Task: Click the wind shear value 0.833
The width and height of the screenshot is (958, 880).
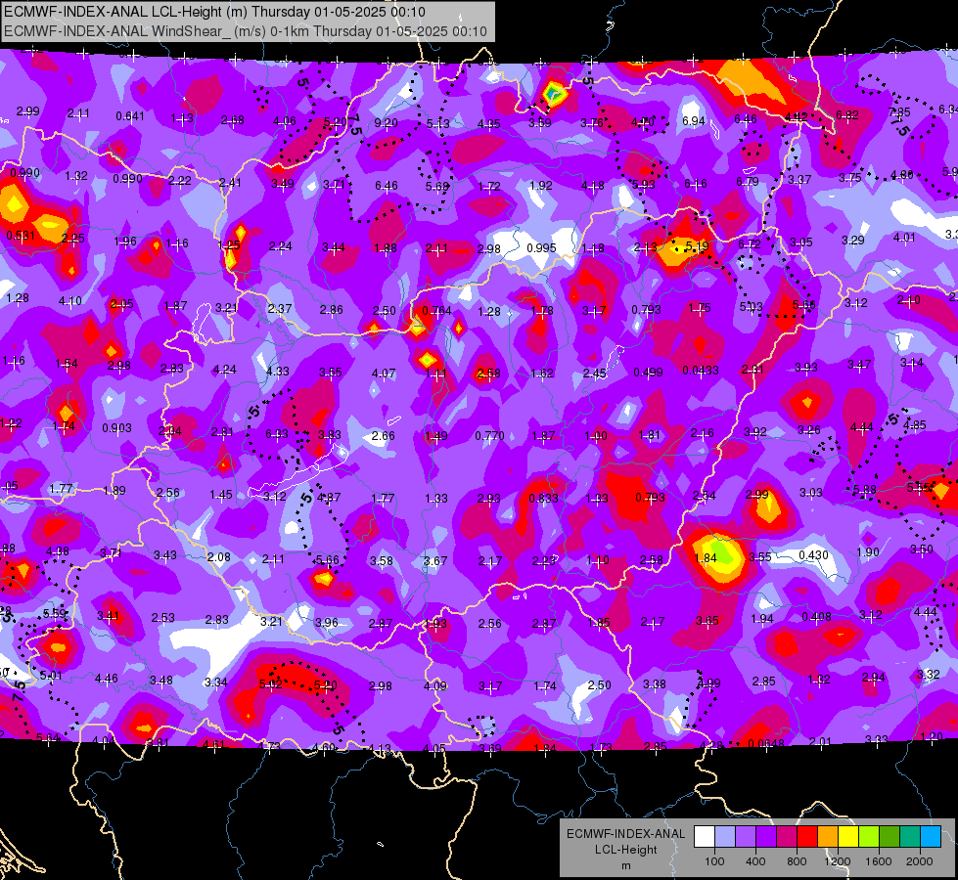Action: (544, 498)
